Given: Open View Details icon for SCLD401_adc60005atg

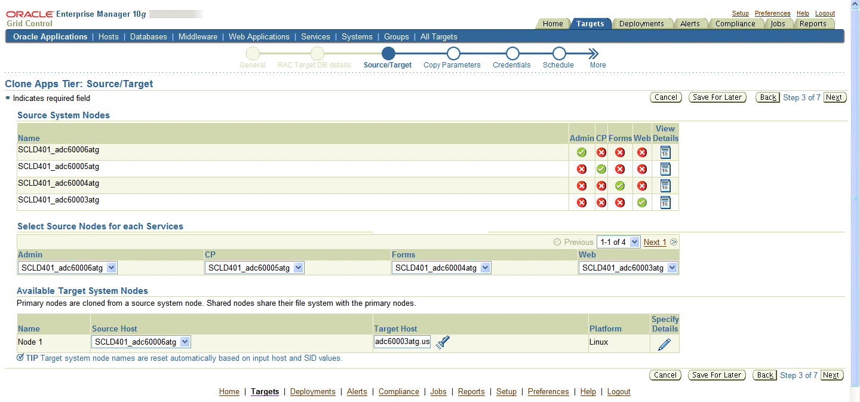Looking at the screenshot, I should point(665,169).
